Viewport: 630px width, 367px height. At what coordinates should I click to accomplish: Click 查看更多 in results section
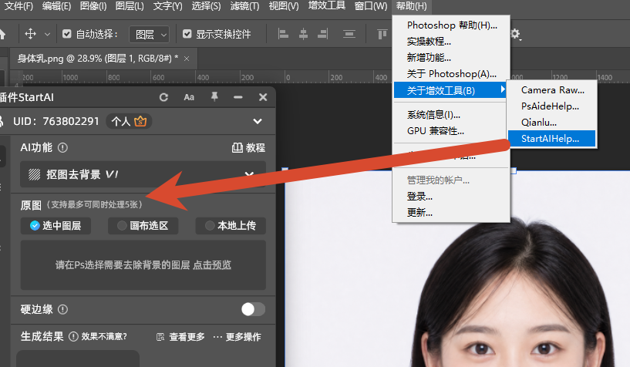(x=180, y=337)
